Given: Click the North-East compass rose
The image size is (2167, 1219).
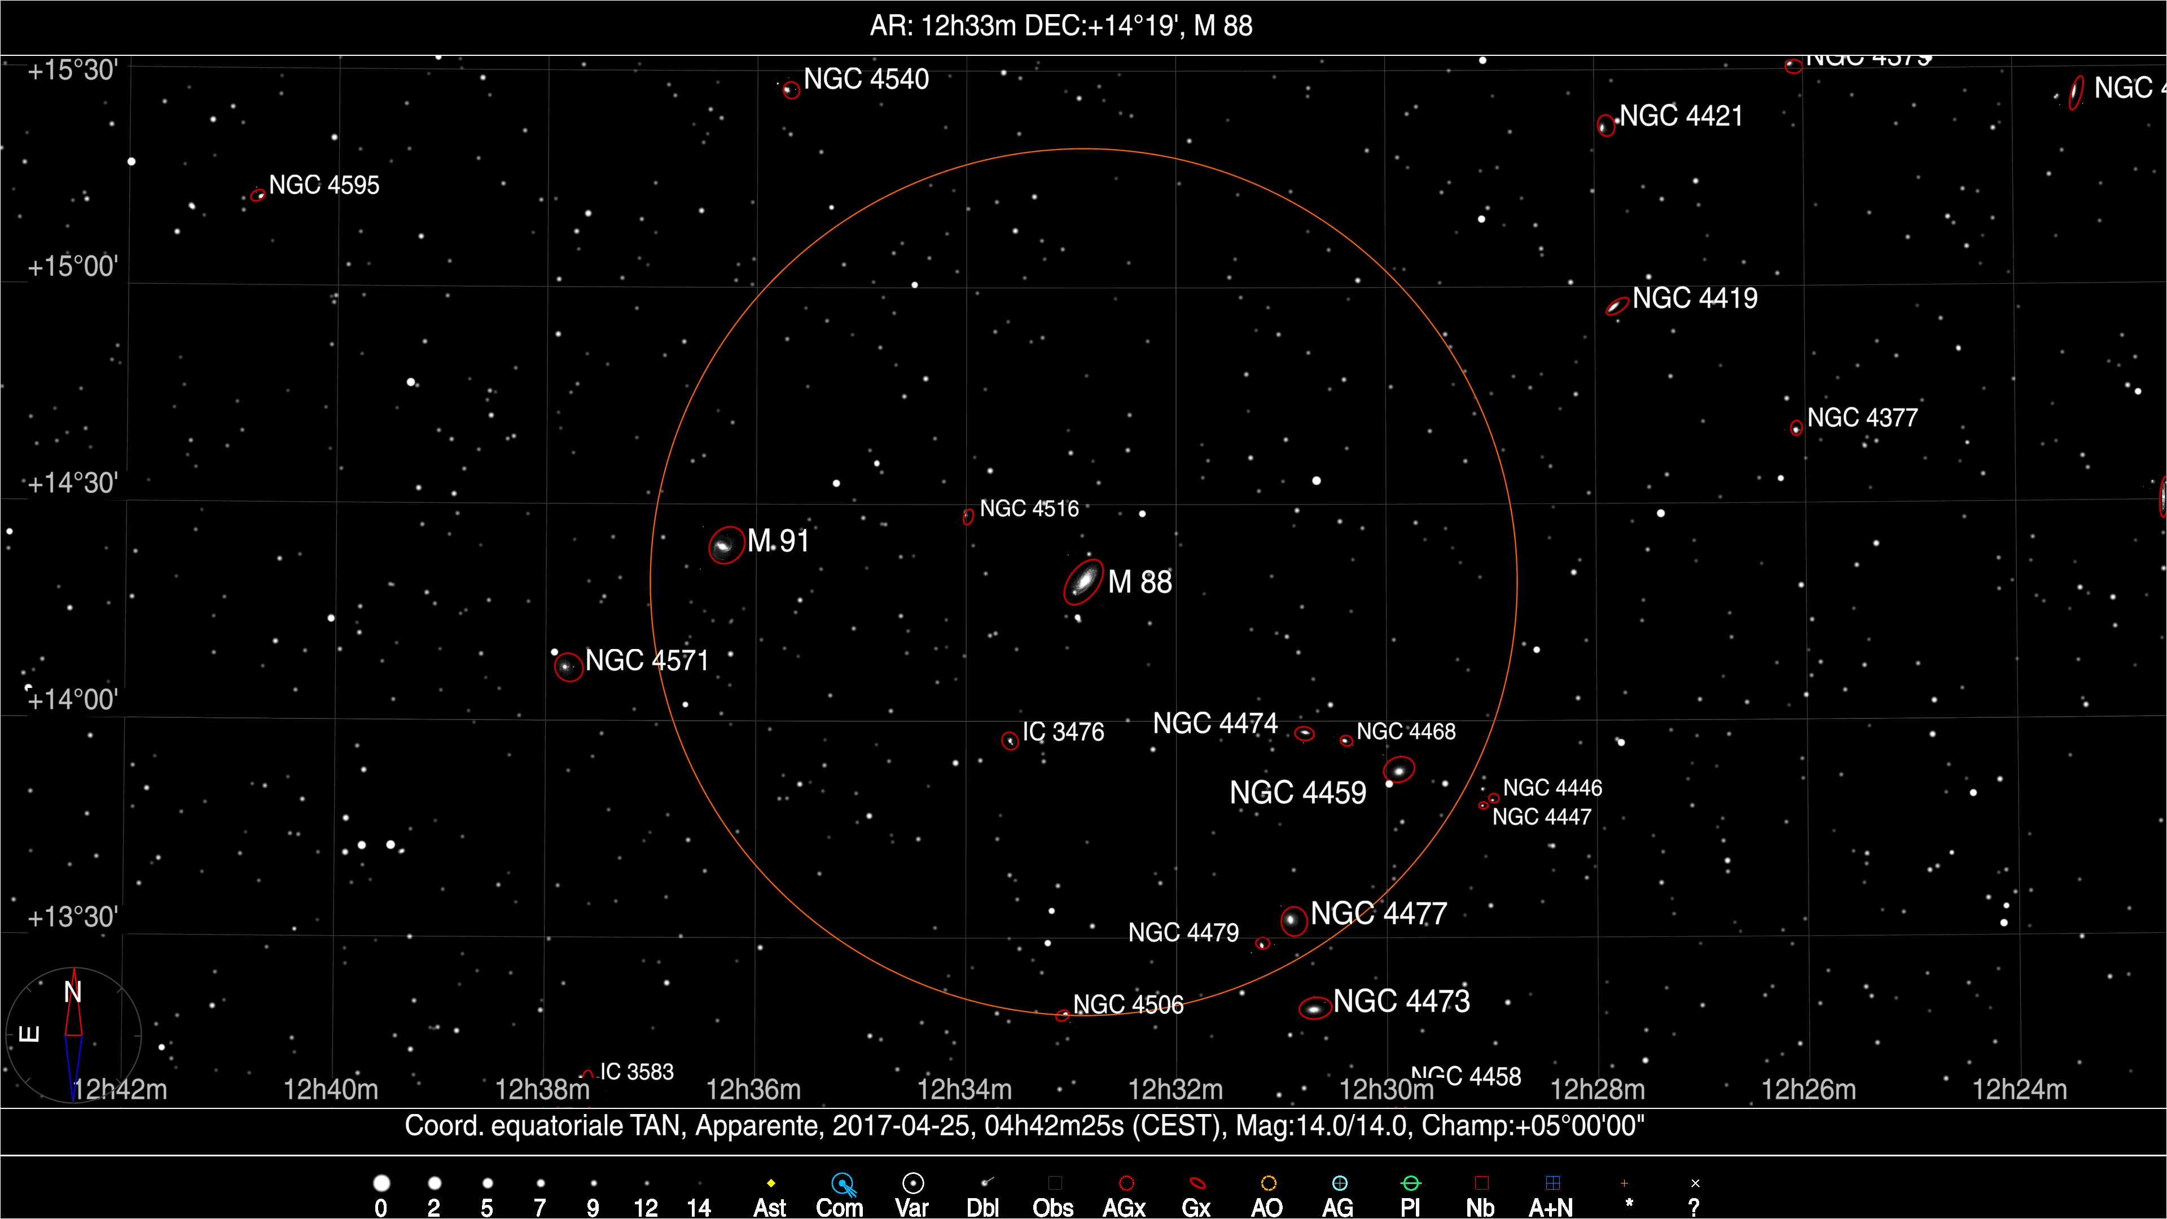Looking at the screenshot, I should [74, 1035].
